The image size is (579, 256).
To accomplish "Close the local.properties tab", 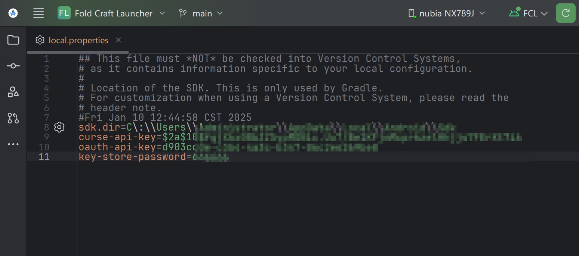I will point(118,40).
